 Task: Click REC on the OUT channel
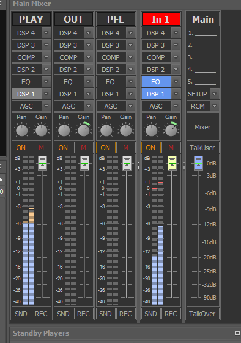click(84, 314)
